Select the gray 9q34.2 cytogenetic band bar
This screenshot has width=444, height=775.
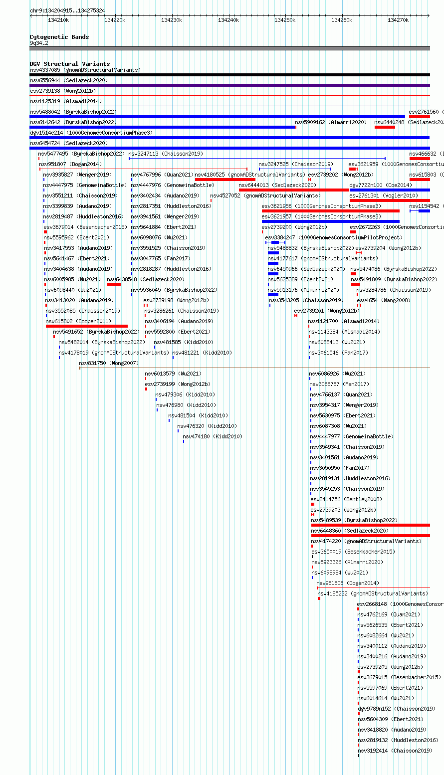230,48
